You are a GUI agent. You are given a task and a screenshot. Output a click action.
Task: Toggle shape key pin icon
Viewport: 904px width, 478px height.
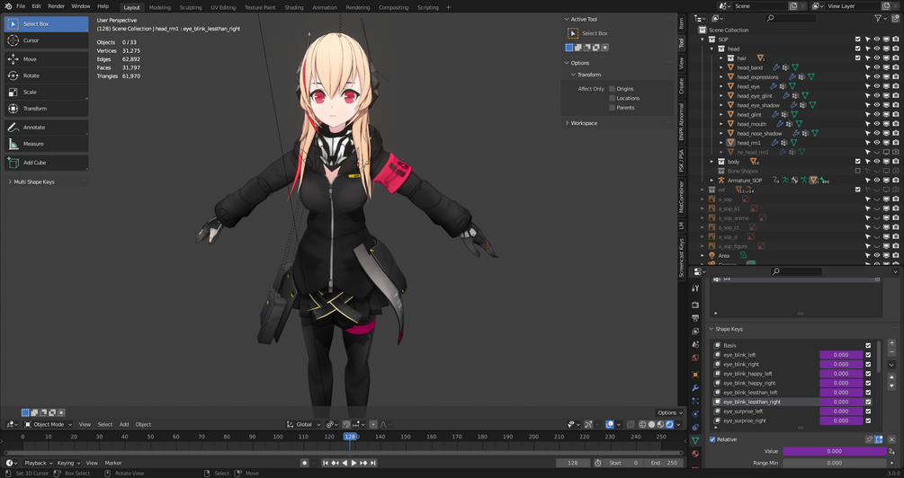pos(869,439)
